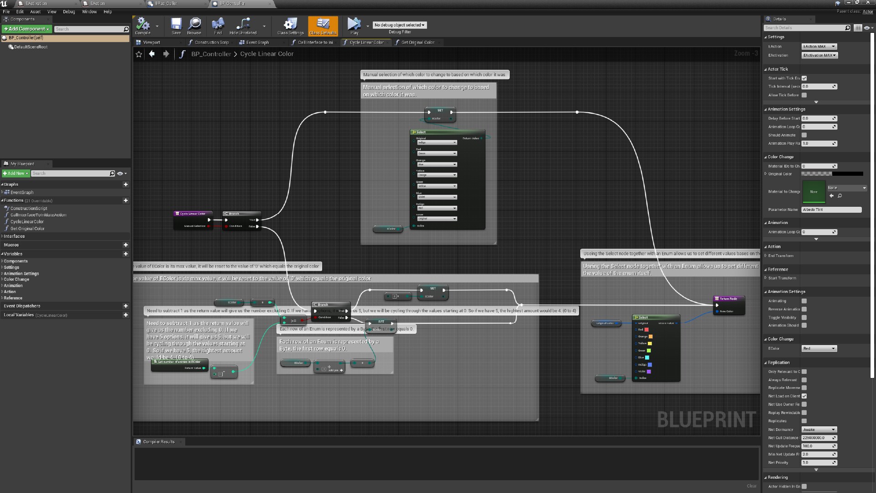Click the Search Details input field
The image size is (876, 493).
pyautogui.click(x=803, y=27)
